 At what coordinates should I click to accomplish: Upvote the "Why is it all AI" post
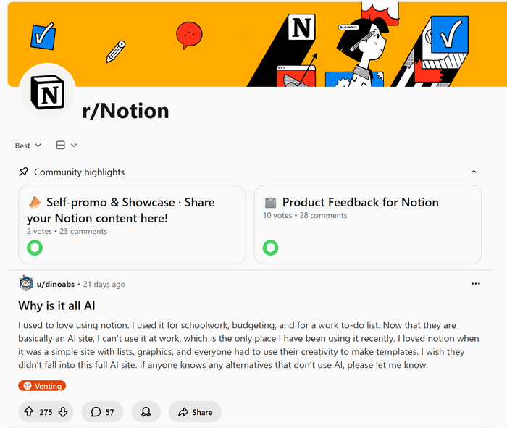pos(29,412)
